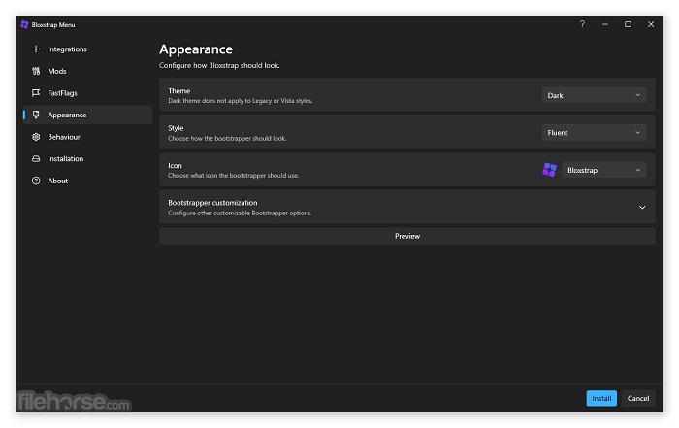Cancel the Bloxstrap setup
The height and width of the screenshot is (428, 679).
pos(638,398)
